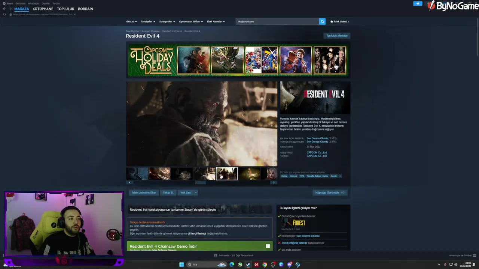Open the Xbox app on taskbar
Screen dimensions: 479x269
click(240, 265)
